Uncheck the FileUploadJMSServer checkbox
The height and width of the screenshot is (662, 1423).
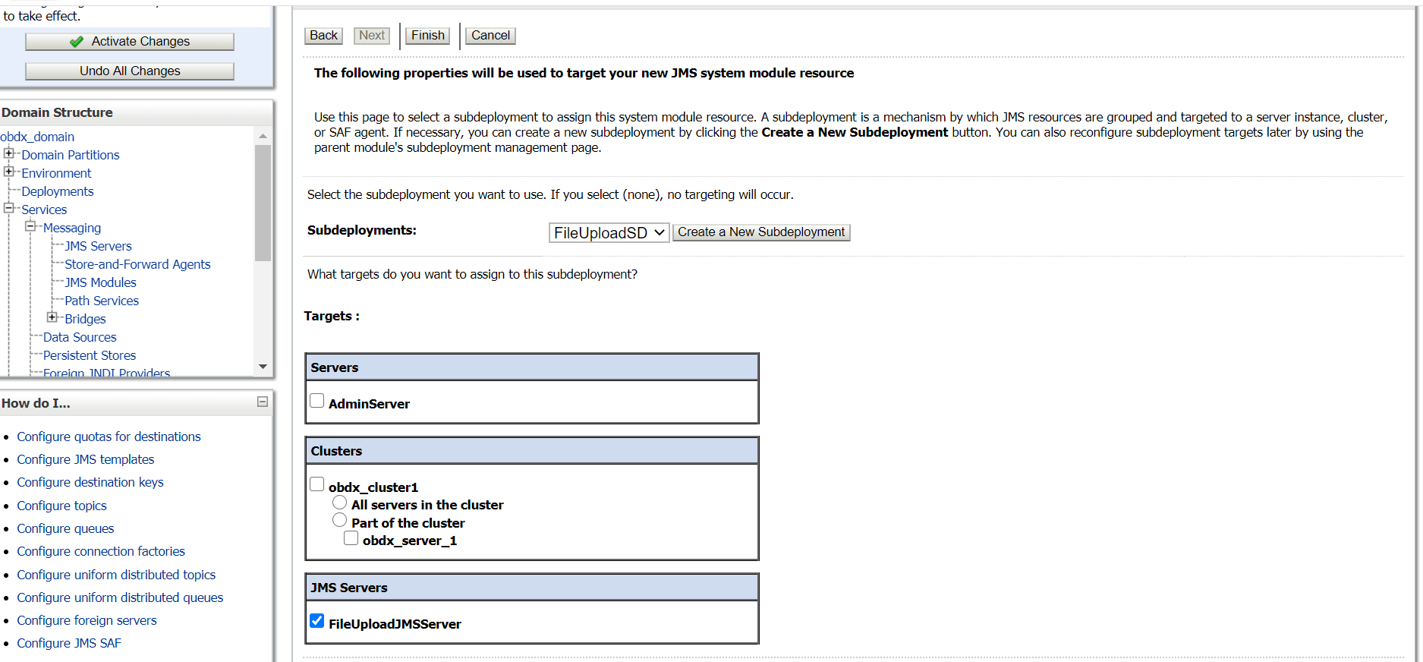coord(317,621)
